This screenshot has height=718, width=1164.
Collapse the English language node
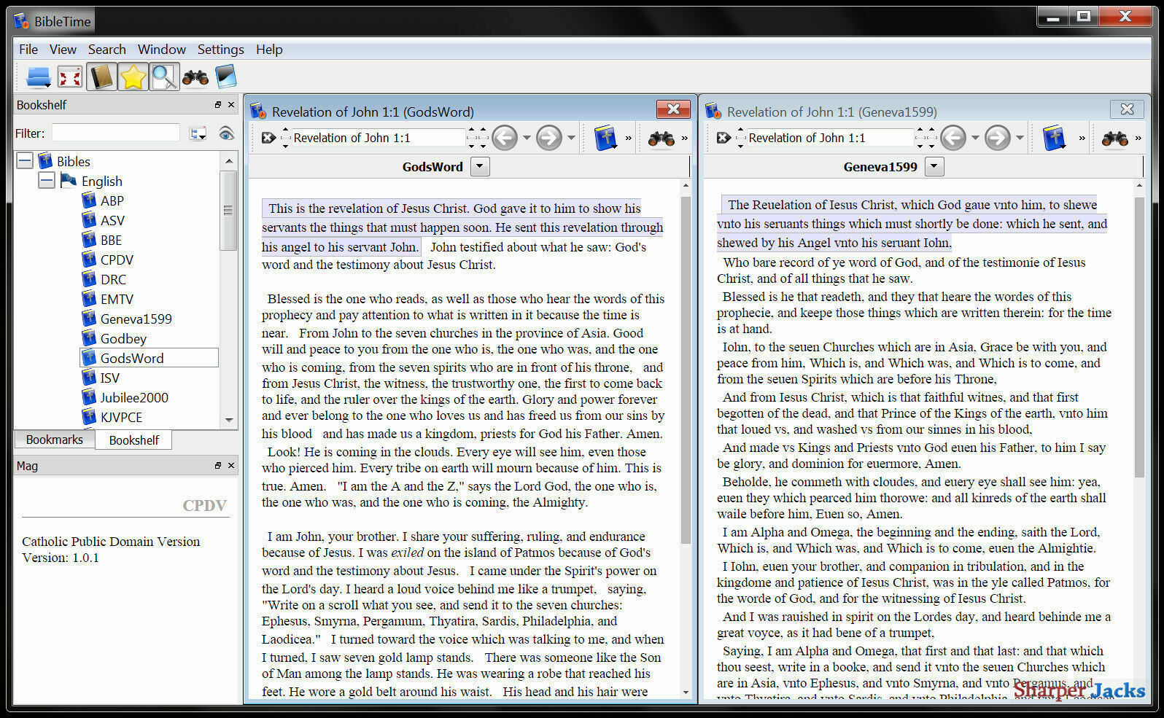[x=47, y=180]
